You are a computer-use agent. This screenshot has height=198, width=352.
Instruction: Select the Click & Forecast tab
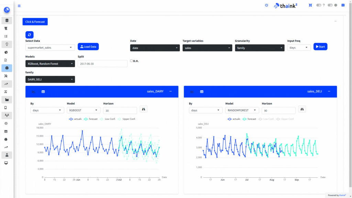(35, 22)
